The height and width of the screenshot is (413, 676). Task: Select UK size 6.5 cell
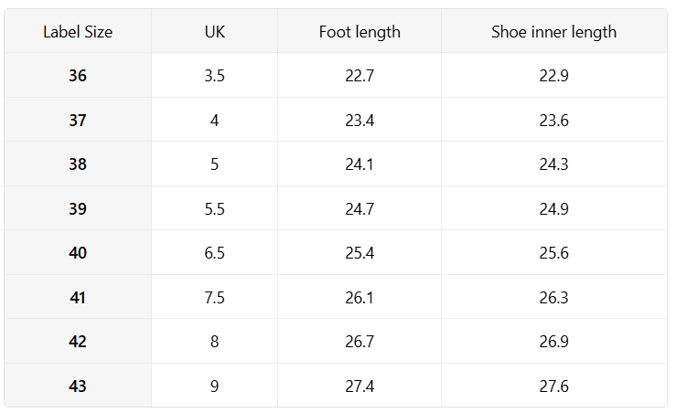pyautogui.click(x=214, y=253)
